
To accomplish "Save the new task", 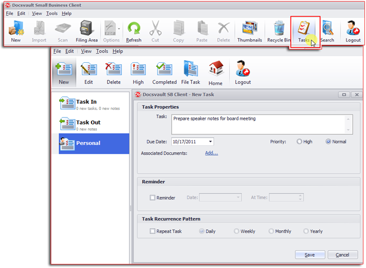I will (310, 255).
